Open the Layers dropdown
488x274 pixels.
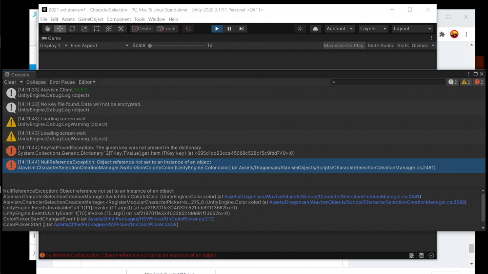pos(373,29)
